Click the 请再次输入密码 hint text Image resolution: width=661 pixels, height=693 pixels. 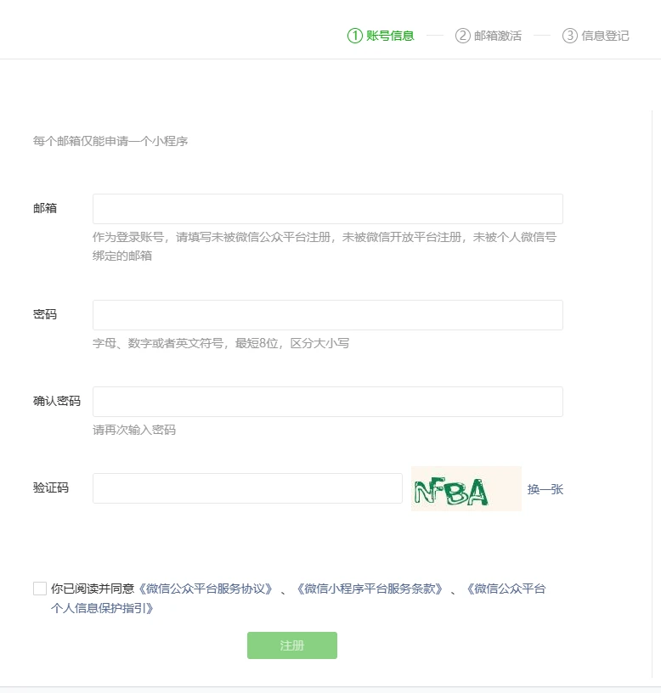point(134,430)
